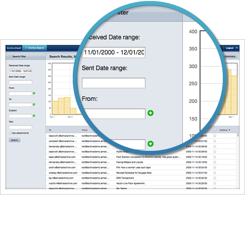Click the tallest bar near Dec 1 in chart

point(228,92)
